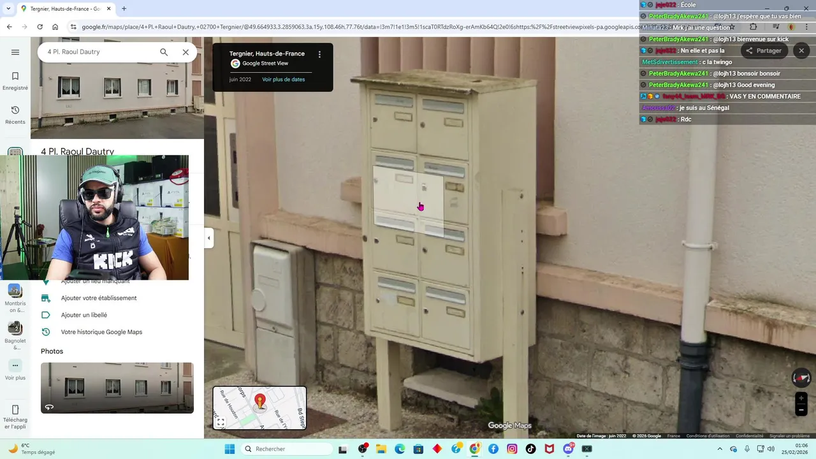Zoom out with the minus button

(801, 411)
